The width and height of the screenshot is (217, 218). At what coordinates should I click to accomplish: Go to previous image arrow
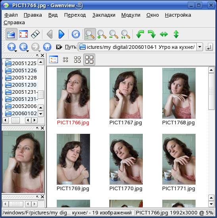(x=50, y=34)
